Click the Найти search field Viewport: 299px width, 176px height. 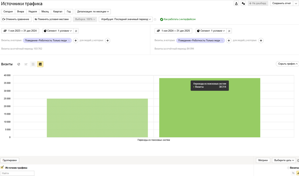[x=18, y=173]
